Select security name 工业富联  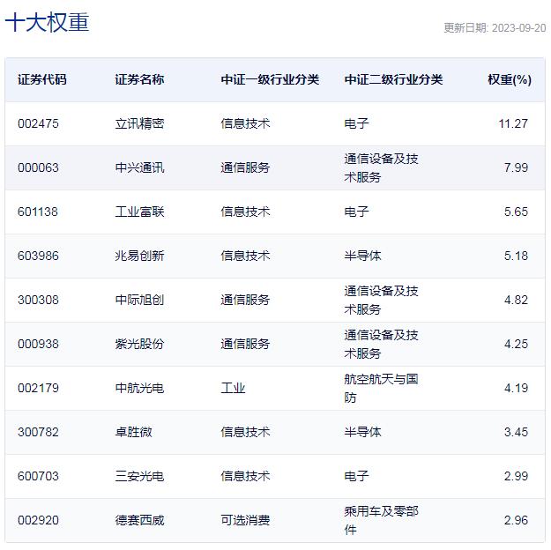click(x=139, y=212)
